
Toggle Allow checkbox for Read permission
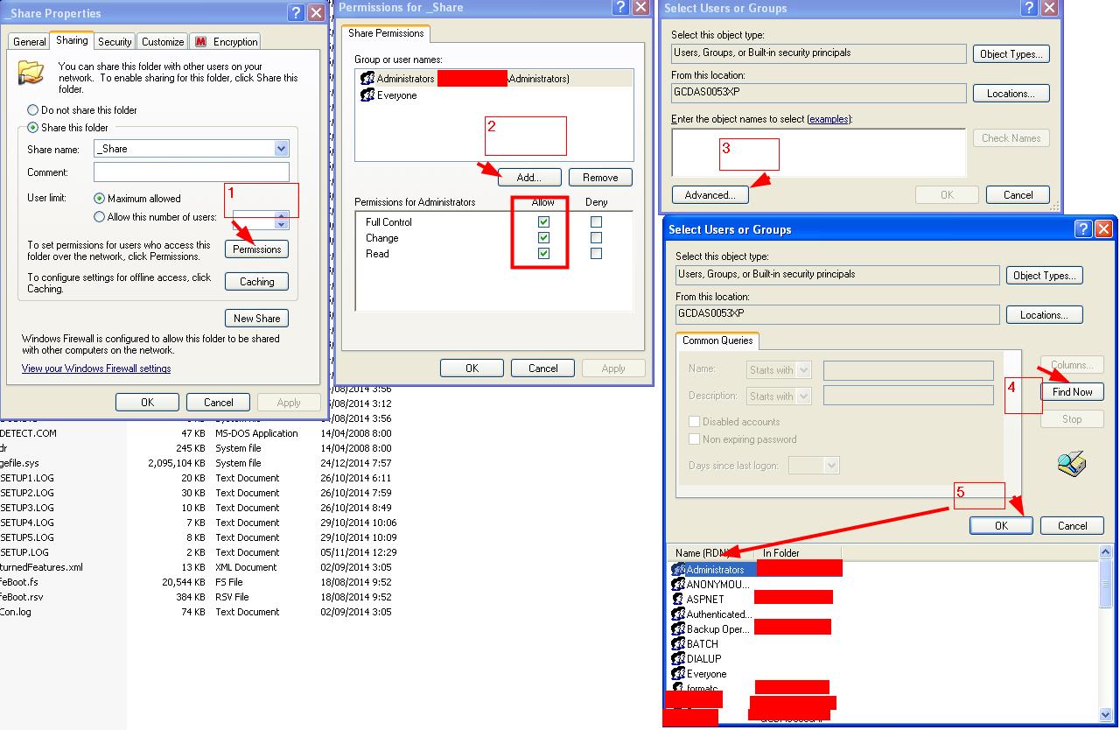[x=543, y=254]
